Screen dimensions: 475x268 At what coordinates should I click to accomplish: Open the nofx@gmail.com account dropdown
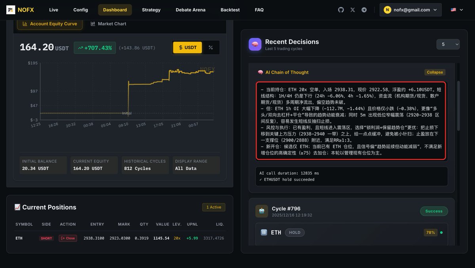coord(410,10)
